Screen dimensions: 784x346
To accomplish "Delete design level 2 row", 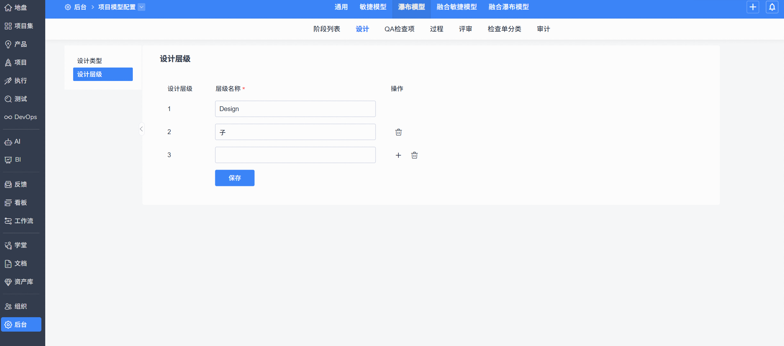I will tap(398, 132).
